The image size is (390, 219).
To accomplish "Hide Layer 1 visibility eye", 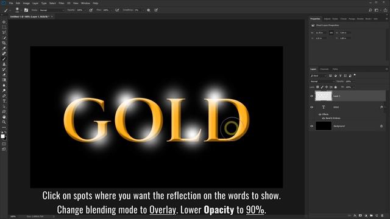I will click(x=311, y=96).
